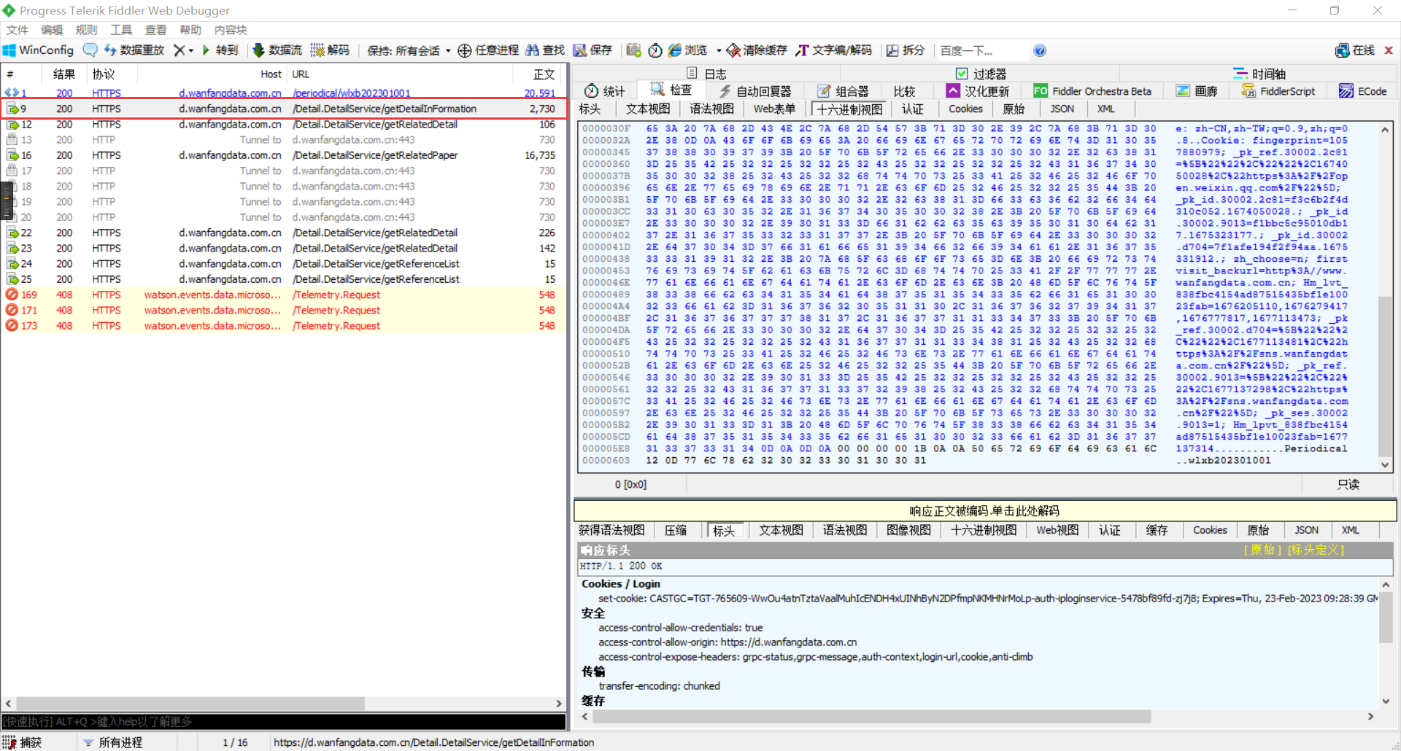Open the 文件 menu
The height and width of the screenshot is (751, 1401).
[17, 30]
